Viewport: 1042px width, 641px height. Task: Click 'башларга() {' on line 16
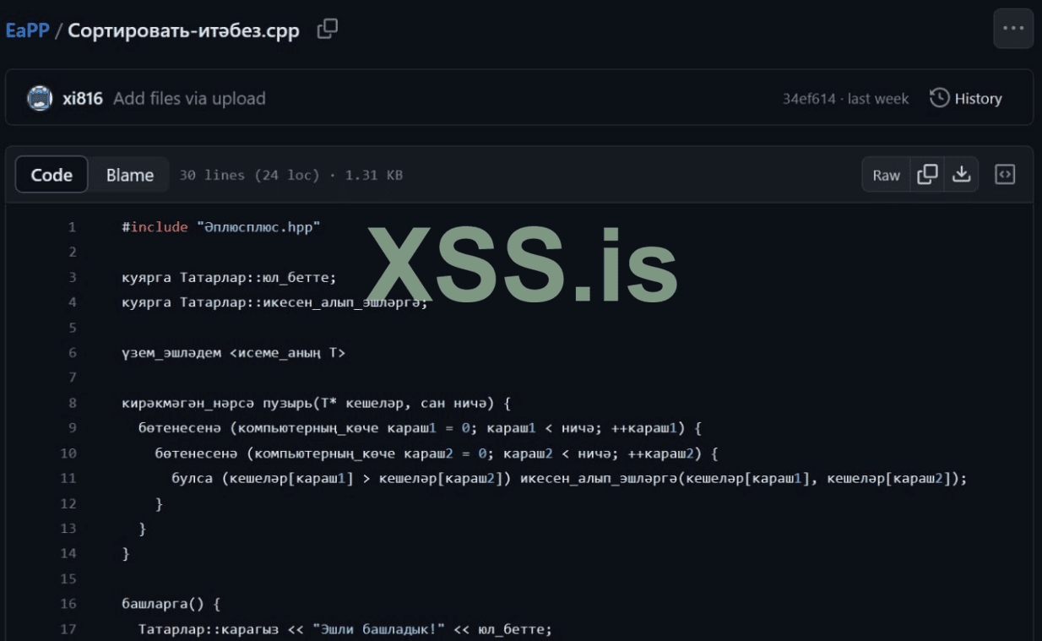171,604
